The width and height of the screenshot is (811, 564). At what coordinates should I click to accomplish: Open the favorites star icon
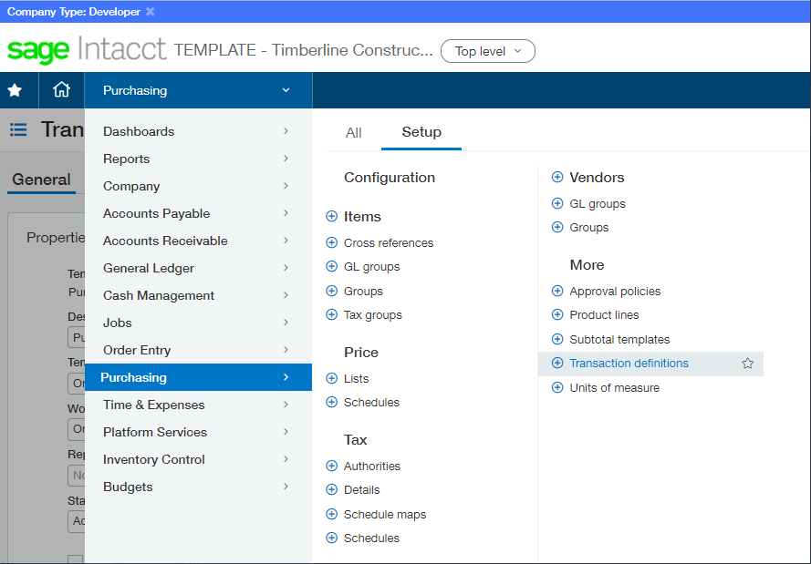15,90
